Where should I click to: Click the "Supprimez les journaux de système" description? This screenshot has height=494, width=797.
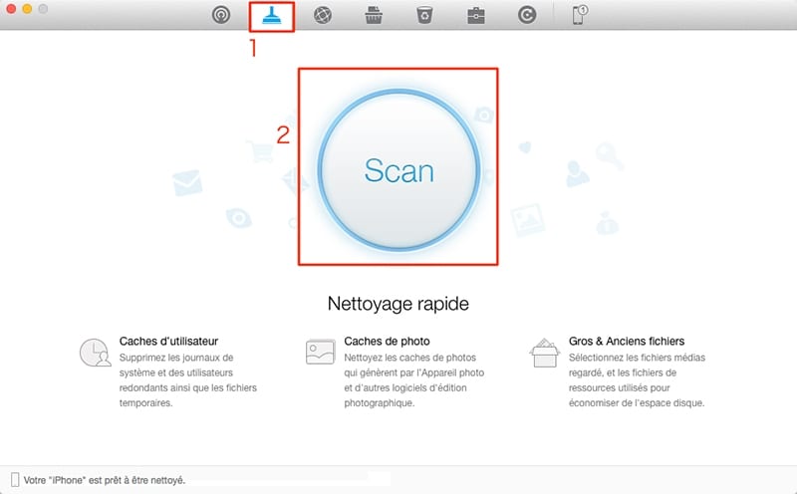tap(188, 380)
